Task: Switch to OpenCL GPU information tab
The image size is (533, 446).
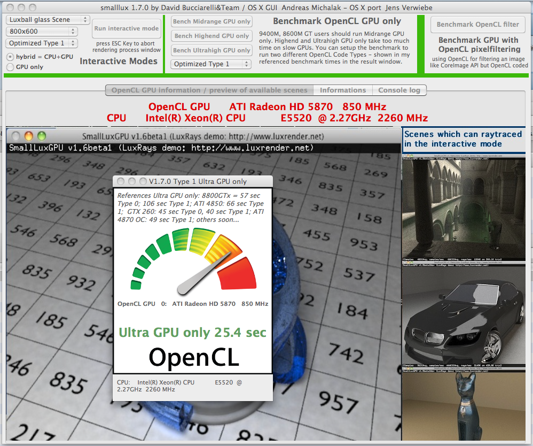Action: click(209, 90)
